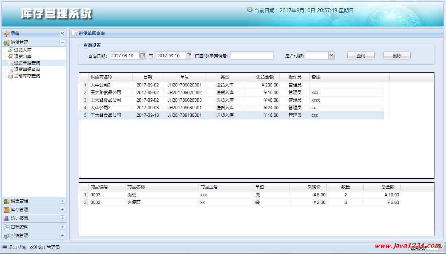
Task: Click the 供应商/单据编号 input field
Action: click(252, 55)
